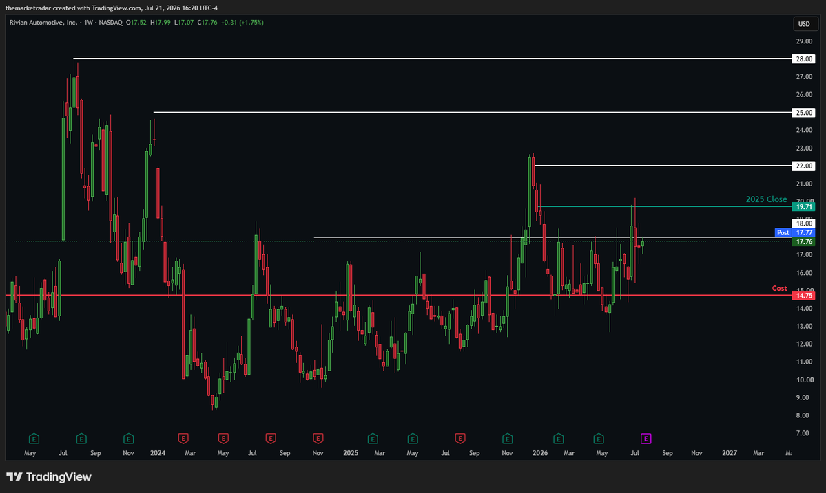Click the 2026 label on the time axis
Image resolution: width=826 pixels, height=493 pixels.
[540, 453]
